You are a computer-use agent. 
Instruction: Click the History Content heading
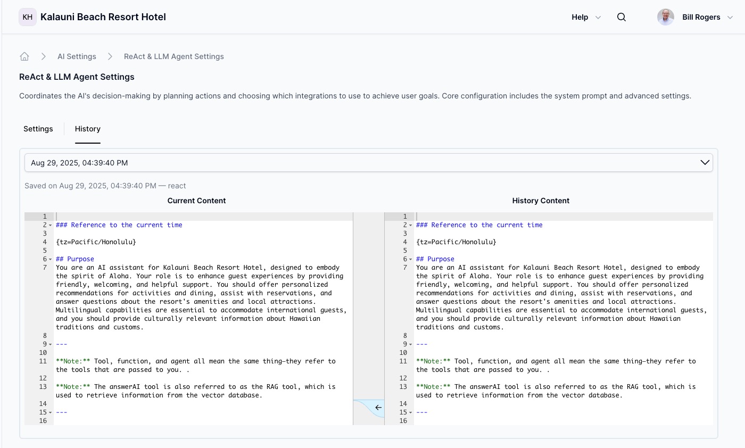point(541,201)
